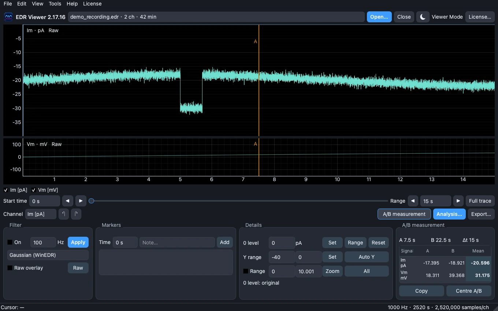This screenshot has height=311, width=498.
Task: Open the Edit menu
Action: 22,4
